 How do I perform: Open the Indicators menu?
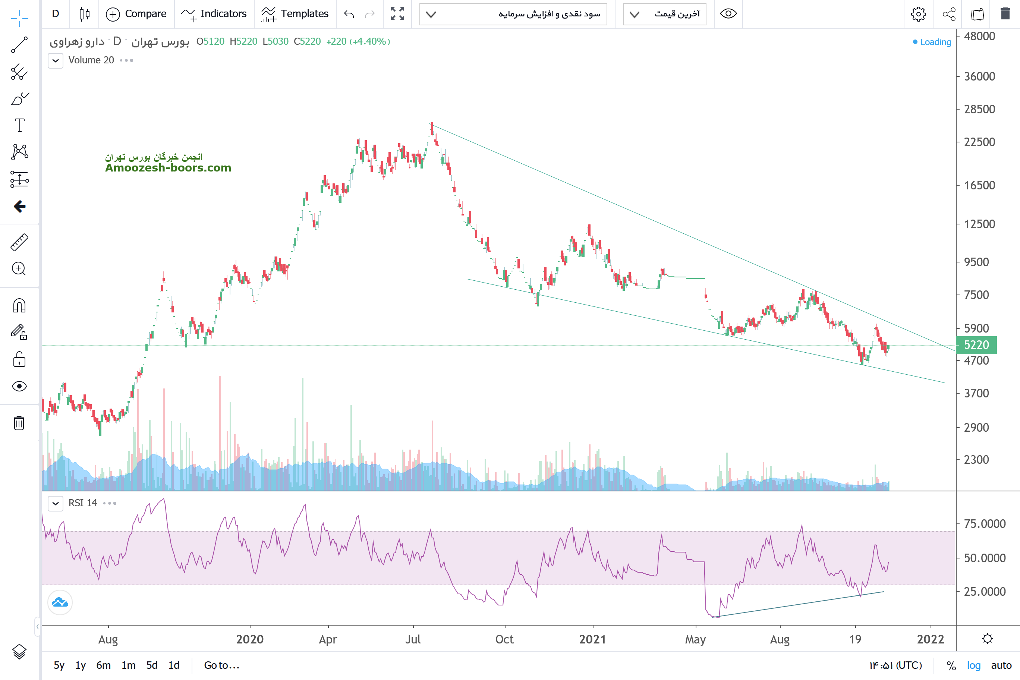click(214, 14)
